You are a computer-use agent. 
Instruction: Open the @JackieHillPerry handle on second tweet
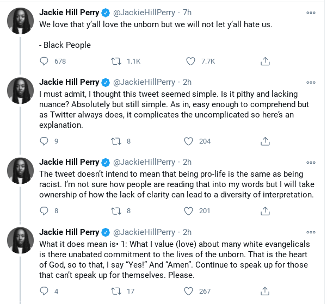[x=144, y=82]
